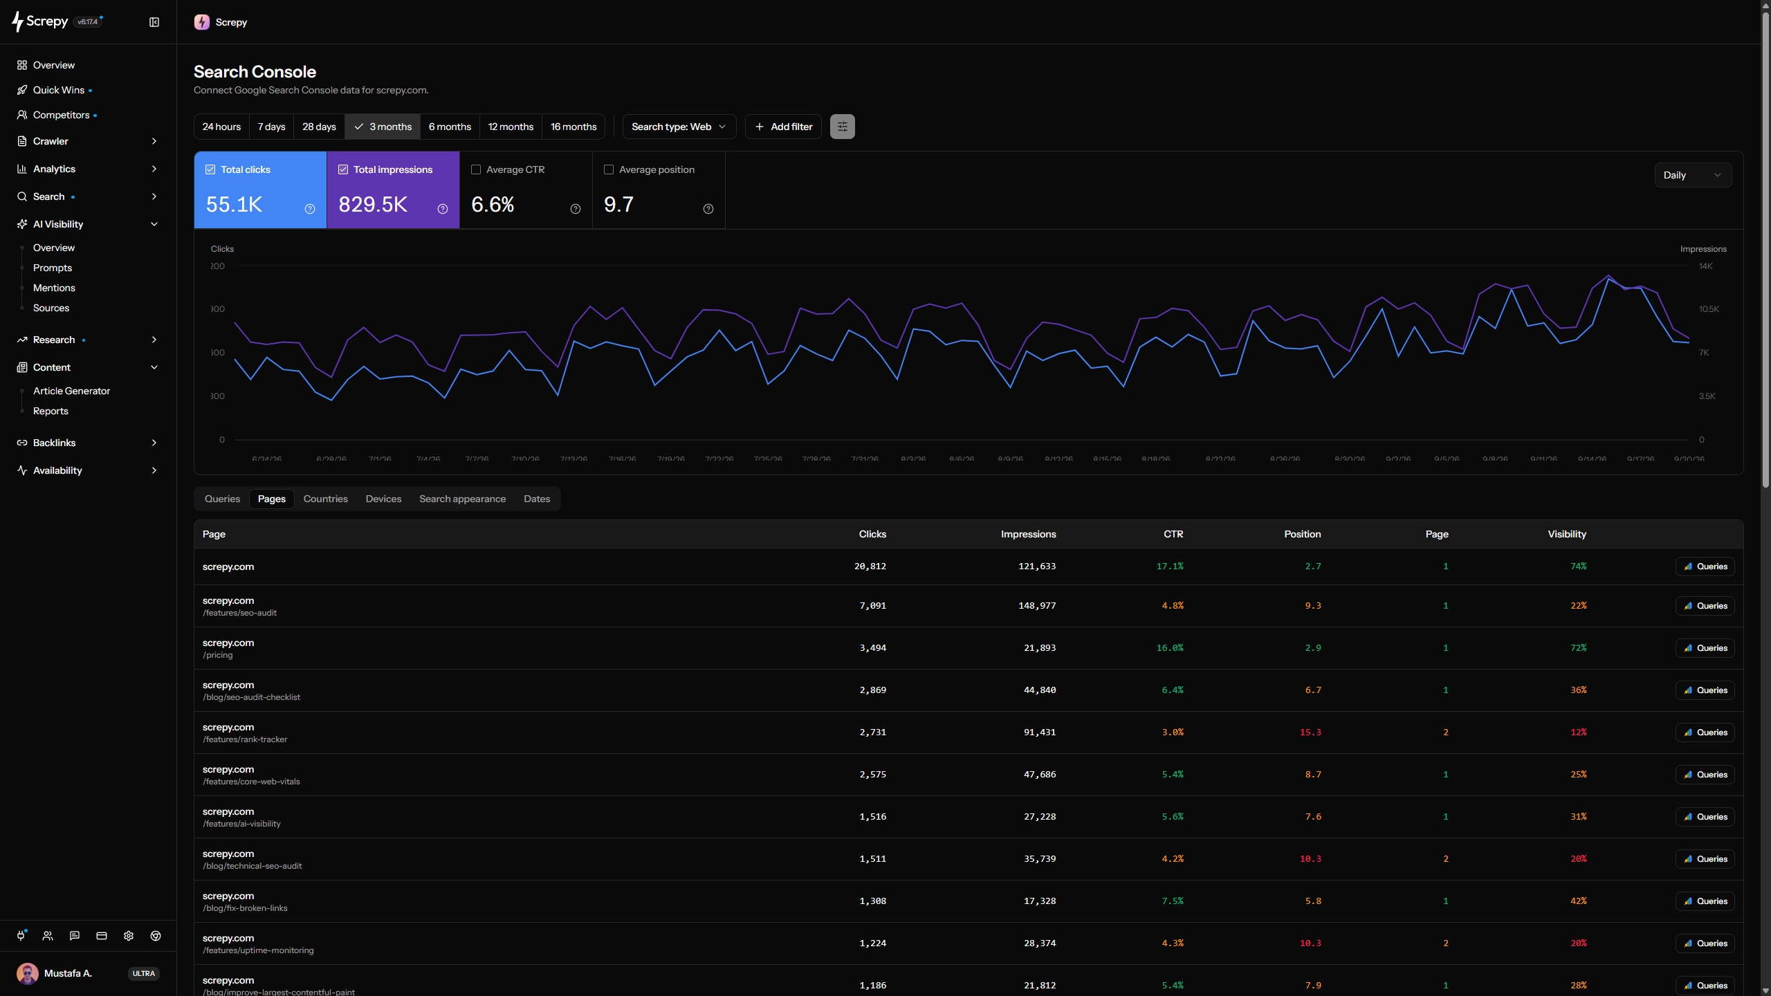Click Mustafa A. profile avatar
Viewport: 1771px width, 996px height.
(28, 973)
